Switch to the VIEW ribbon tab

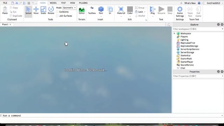(72, 3)
